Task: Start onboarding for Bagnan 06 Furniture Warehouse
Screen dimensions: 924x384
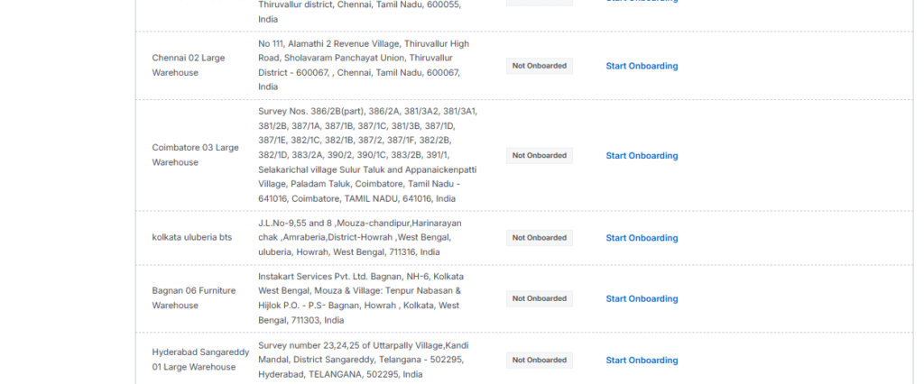Action: click(642, 298)
